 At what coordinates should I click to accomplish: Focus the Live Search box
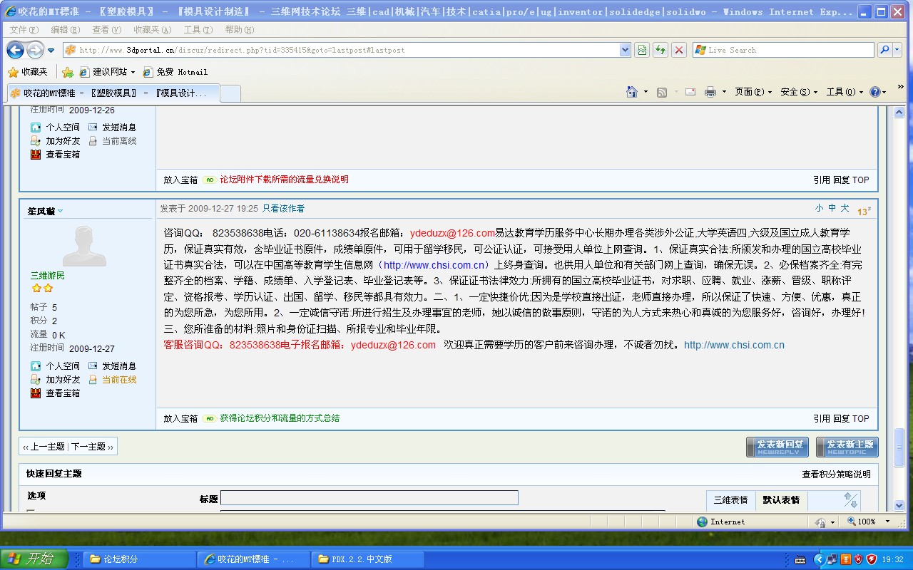(x=783, y=50)
